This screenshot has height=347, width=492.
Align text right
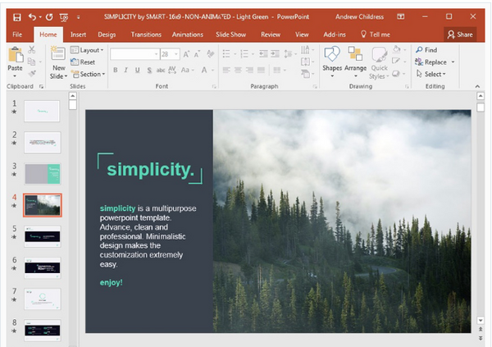pos(249,70)
